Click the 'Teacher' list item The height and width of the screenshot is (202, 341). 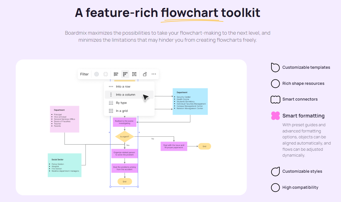[x=57, y=124]
